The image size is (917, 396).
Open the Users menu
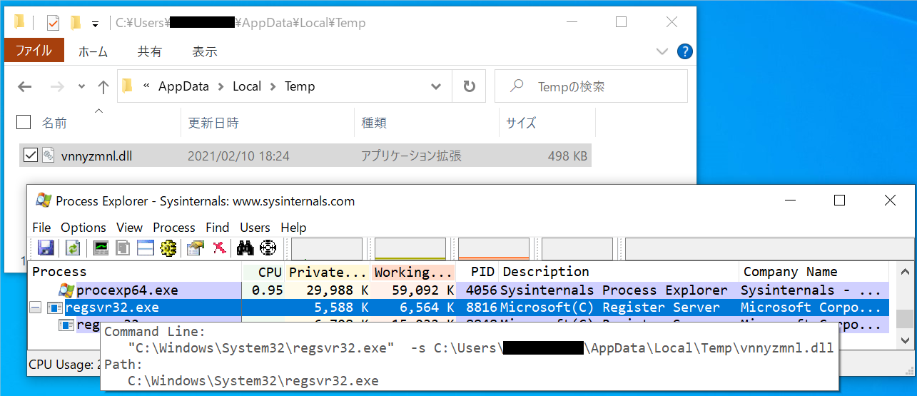point(255,228)
